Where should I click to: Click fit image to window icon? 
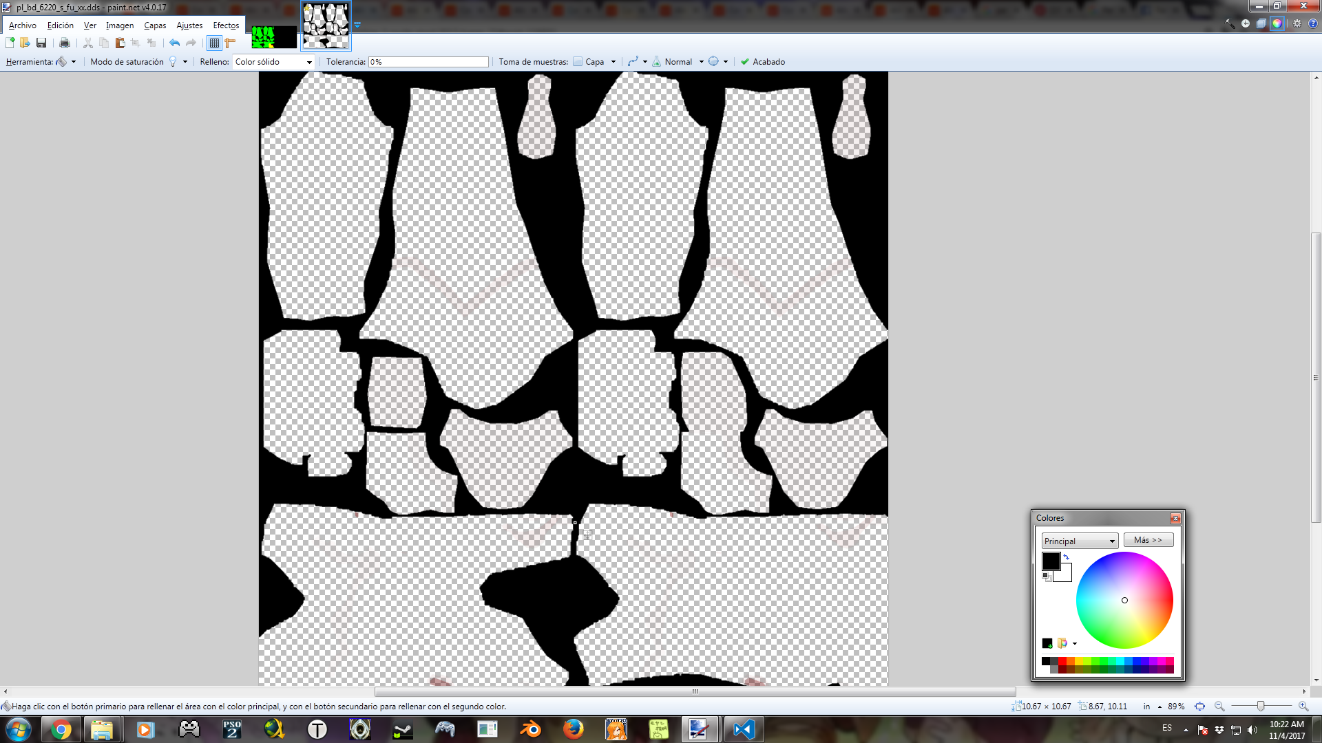[x=1199, y=707]
